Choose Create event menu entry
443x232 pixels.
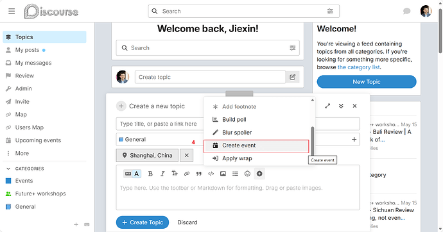pos(256,145)
